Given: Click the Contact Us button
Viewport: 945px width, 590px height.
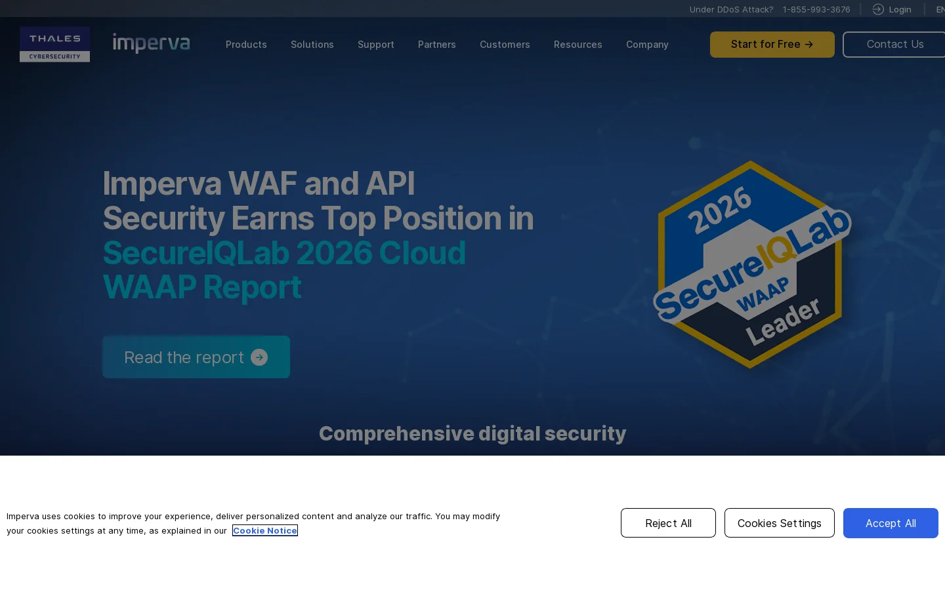Looking at the screenshot, I should (894, 45).
